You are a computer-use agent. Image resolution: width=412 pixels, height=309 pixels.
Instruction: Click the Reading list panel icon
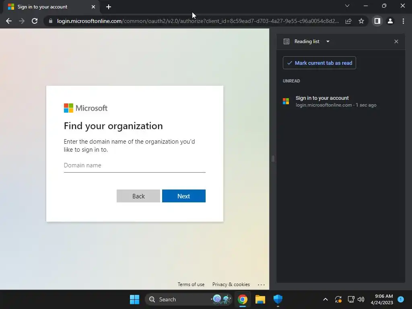(286, 41)
